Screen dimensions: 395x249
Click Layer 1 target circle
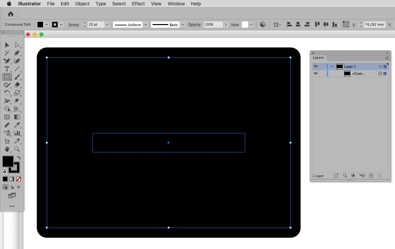[380, 67]
